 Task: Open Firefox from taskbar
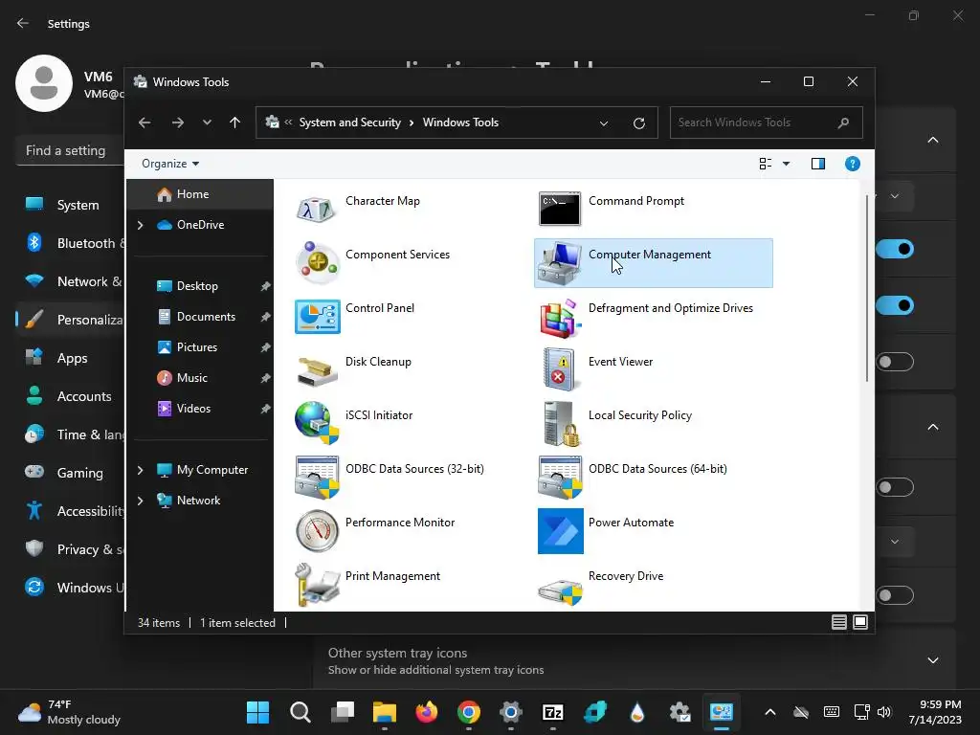tap(426, 712)
